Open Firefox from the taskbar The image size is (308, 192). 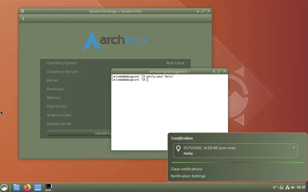pyautogui.click(x=27, y=187)
